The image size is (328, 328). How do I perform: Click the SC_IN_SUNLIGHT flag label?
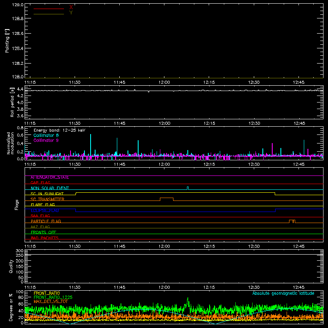tap(47, 194)
